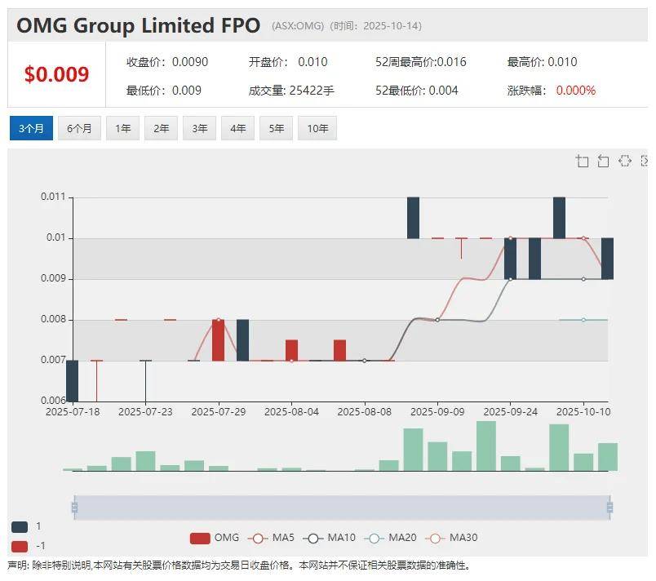The width and height of the screenshot is (656, 581).
Task: Click the right handle of the zoom slider
Action: pos(609,508)
